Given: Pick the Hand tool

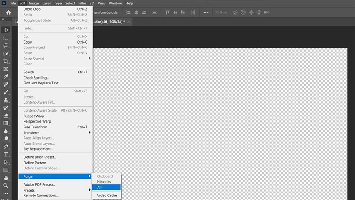Looking at the screenshot, I should [x=6, y=178].
